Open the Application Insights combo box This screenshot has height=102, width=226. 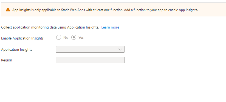90,49
